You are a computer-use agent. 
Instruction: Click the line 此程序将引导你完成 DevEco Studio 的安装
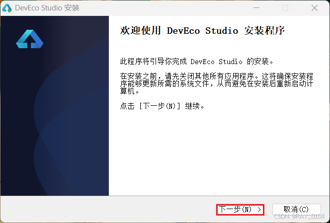(x=197, y=62)
